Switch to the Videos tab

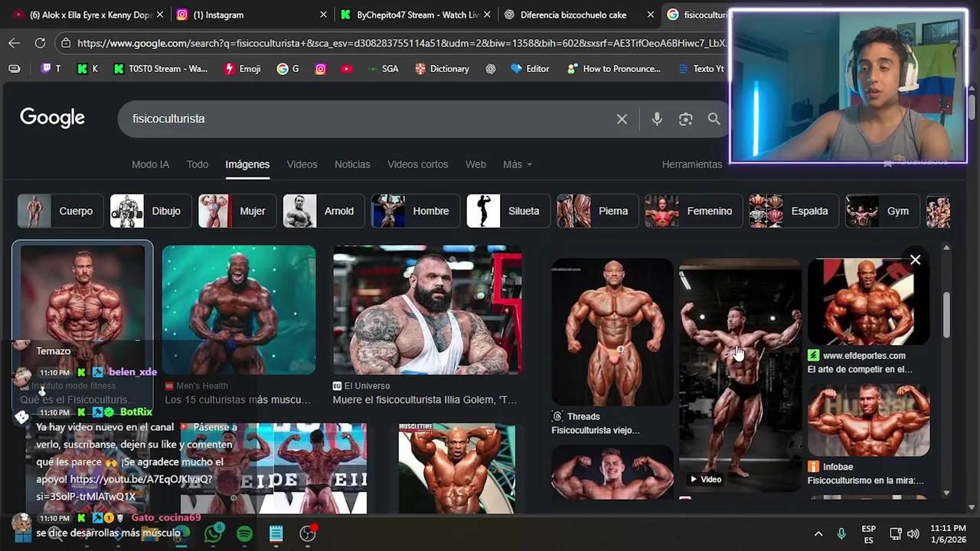(302, 165)
